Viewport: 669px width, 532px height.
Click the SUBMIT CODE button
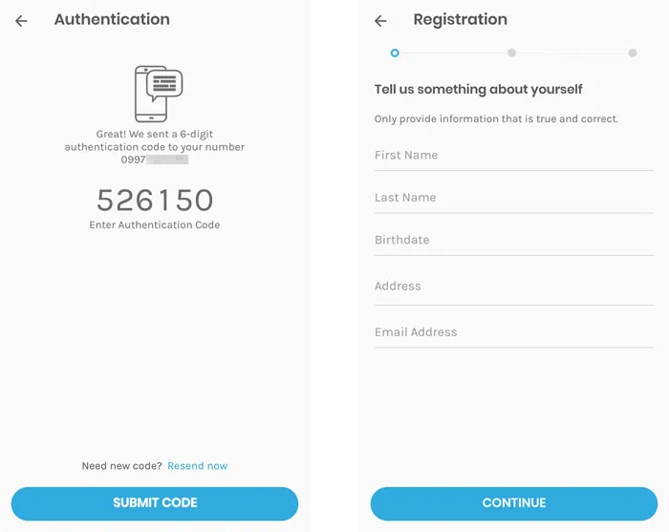155,503
